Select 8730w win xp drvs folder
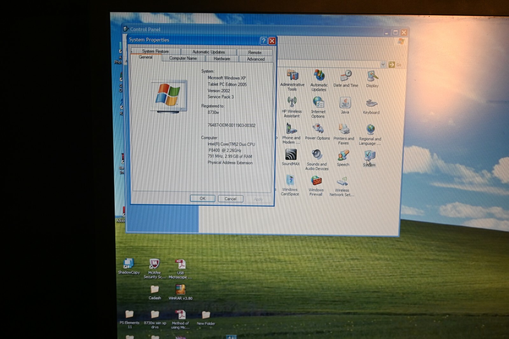This screenshot has height=339, width=509. 155,319
